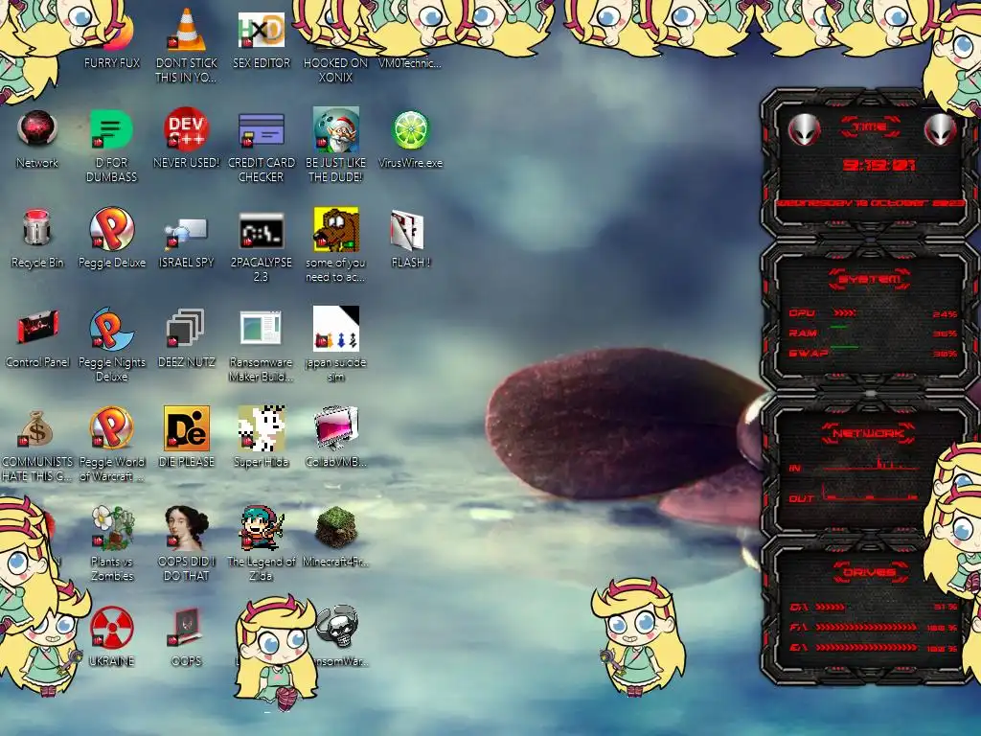This screenshot has width=981, height=736.
Task: Click the left alien head widget logo
Action: (804, 130)
